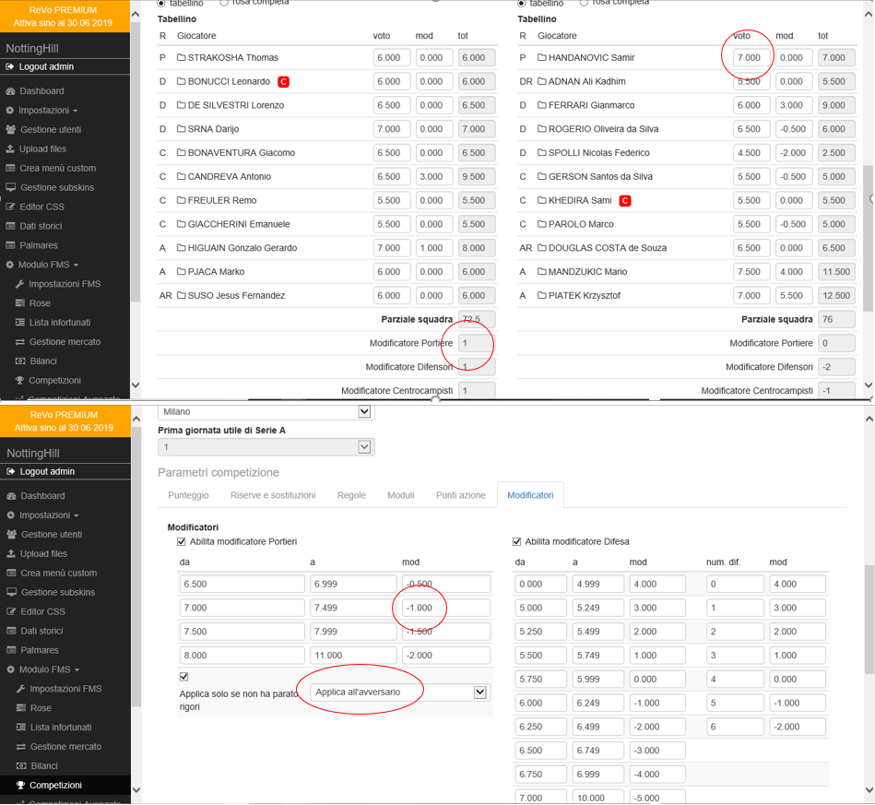Click the folder icon beside STRAKOSHA Thomas

182,58
